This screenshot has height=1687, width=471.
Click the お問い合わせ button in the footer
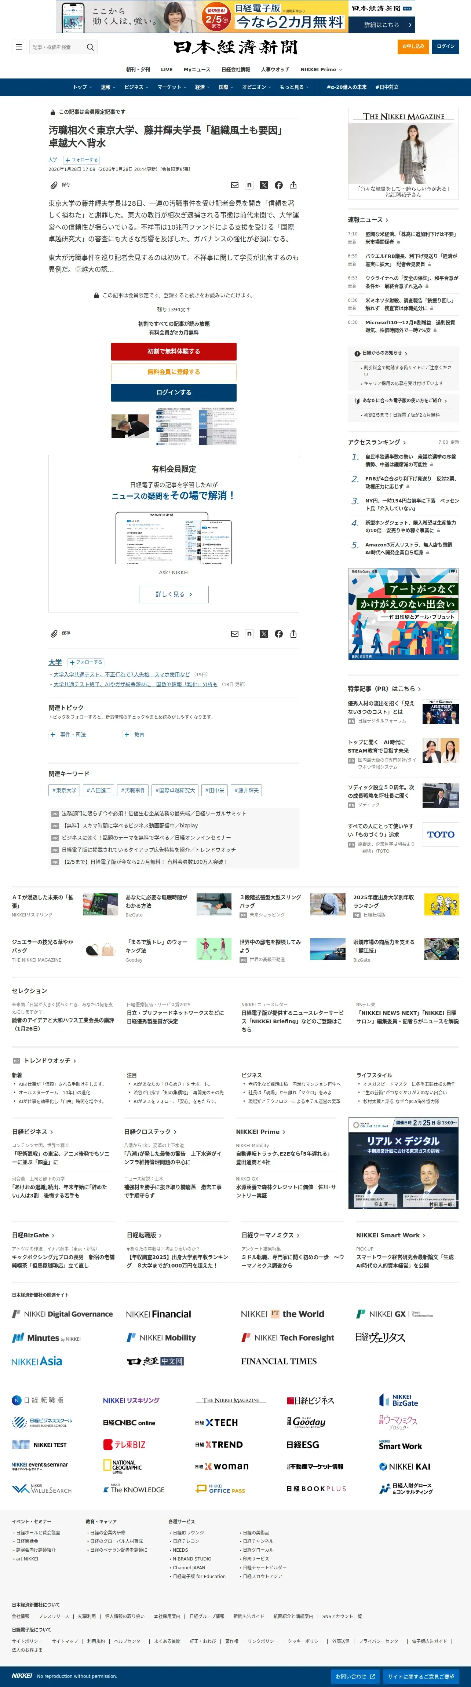pyautogui.click(x=356, y=1676)
